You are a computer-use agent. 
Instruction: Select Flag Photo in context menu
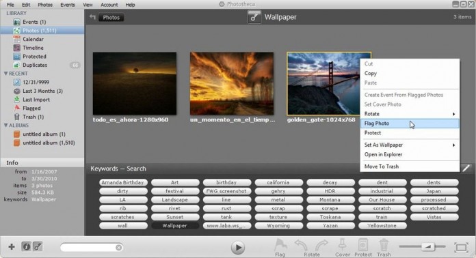(410, 124)
